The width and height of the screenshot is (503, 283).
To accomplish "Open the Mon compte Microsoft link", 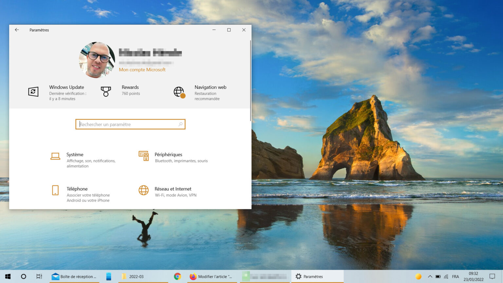I will point(142,69).
